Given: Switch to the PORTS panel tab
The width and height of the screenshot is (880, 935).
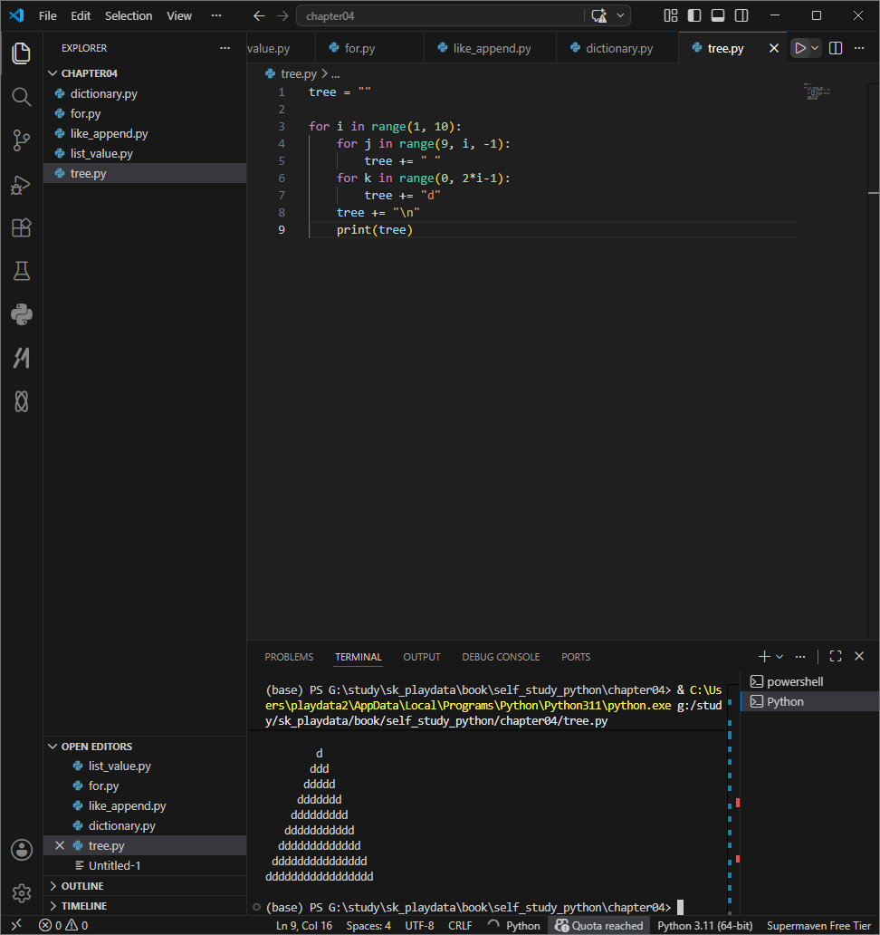Looking at the screenshot, I should [x=576, y=657].
